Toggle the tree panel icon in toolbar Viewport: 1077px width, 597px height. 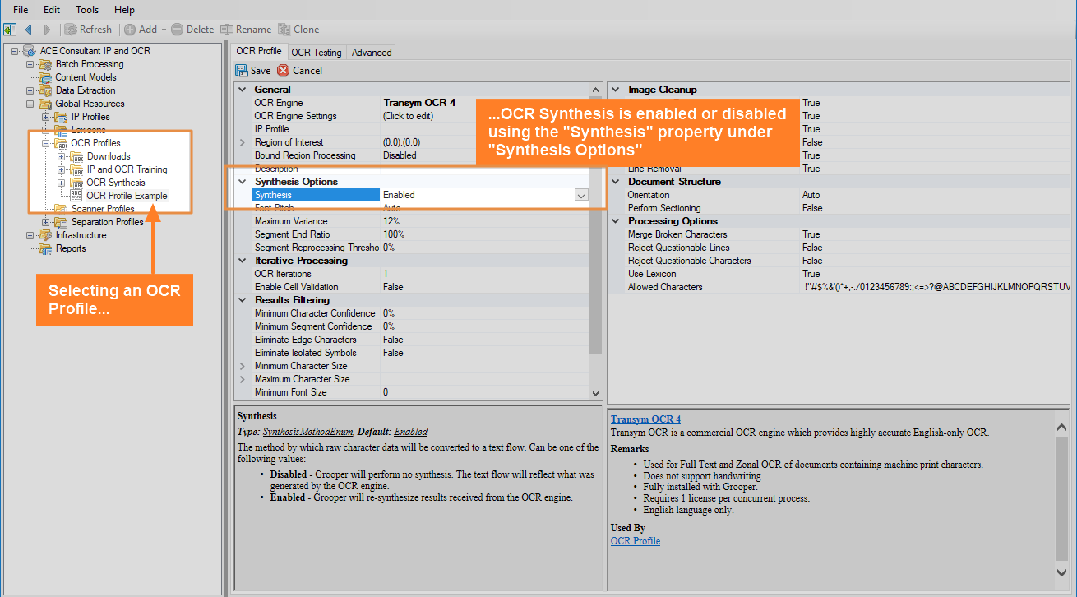click(10, 30)
